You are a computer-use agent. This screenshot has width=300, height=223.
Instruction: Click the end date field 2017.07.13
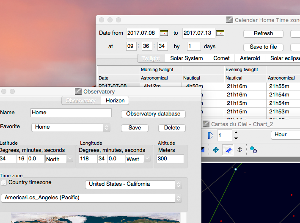pyautogui.click(x=198, y=33)
